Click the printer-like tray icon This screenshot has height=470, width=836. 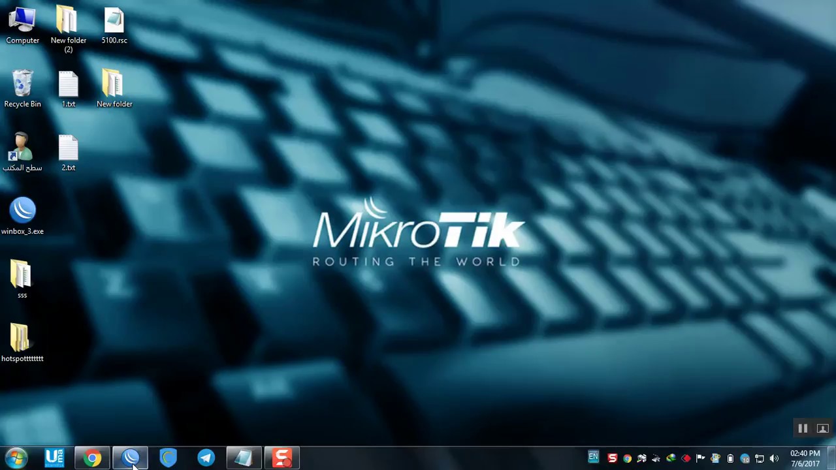[641, 458]
